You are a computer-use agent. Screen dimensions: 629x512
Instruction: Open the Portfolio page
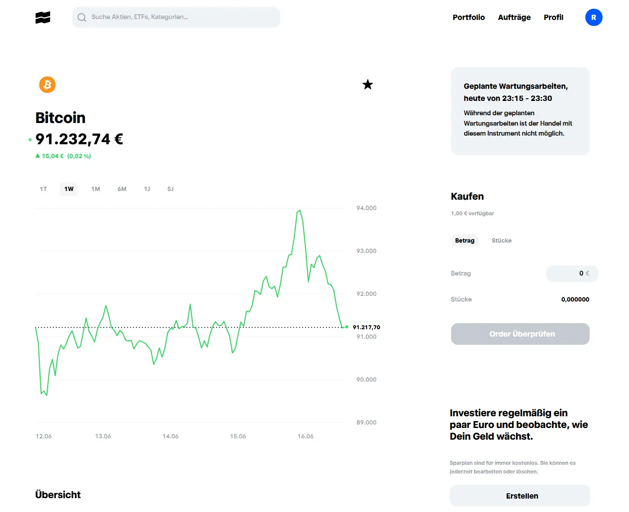pos(468,17)
